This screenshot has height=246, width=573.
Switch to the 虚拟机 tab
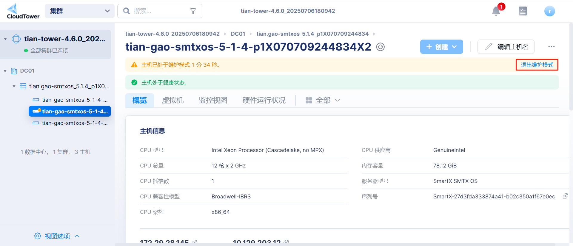coord(172,100)
